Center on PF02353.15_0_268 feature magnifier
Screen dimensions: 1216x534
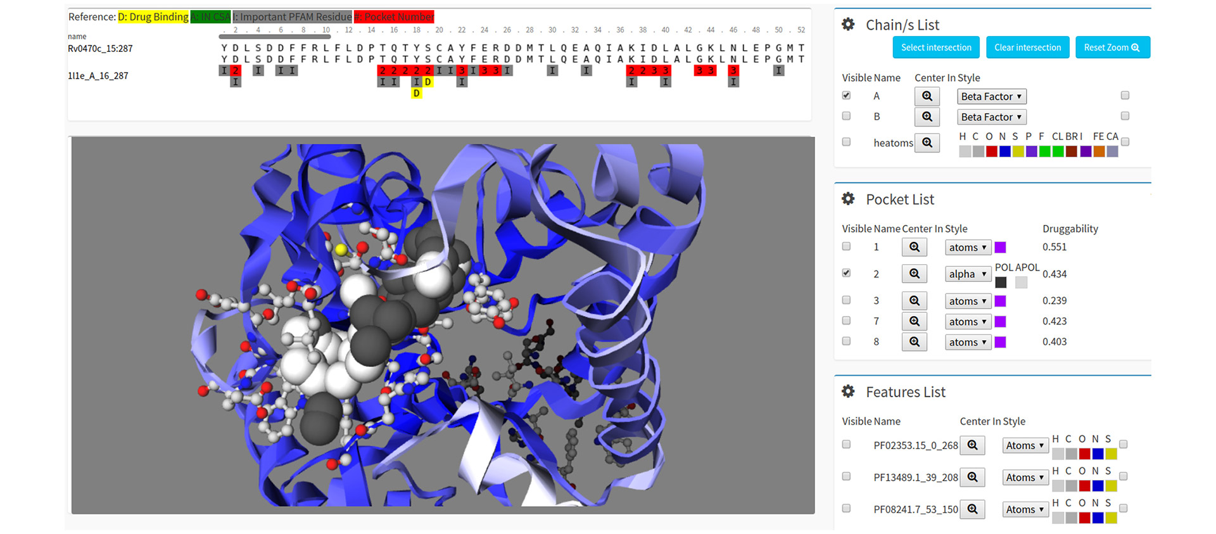coord(972,446)
